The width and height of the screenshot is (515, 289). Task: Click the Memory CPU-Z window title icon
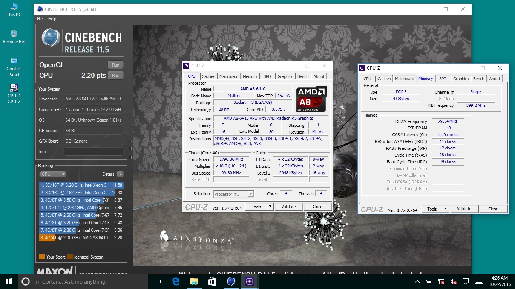tap(362, 68)
